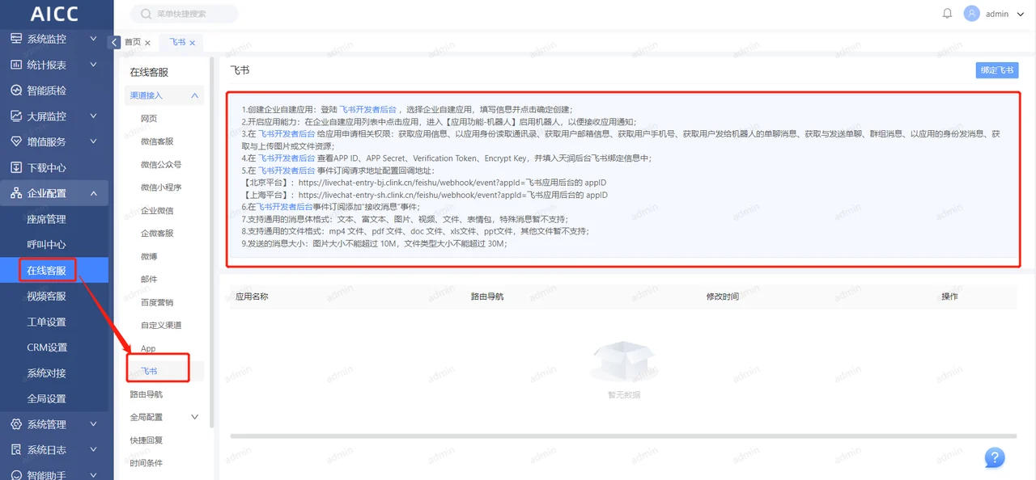Open 飞书开发者后台 link in step 6
The width and height of the screenshot is (1036, 480).
pyautogui.click(x=284, y=207)
